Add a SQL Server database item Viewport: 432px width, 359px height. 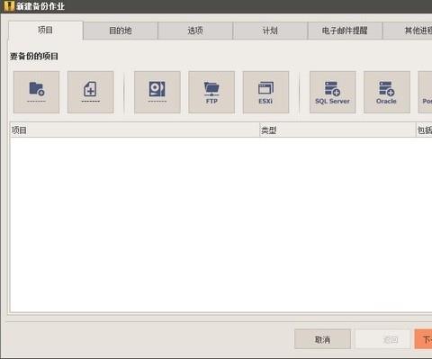click(x=332, y=92)
